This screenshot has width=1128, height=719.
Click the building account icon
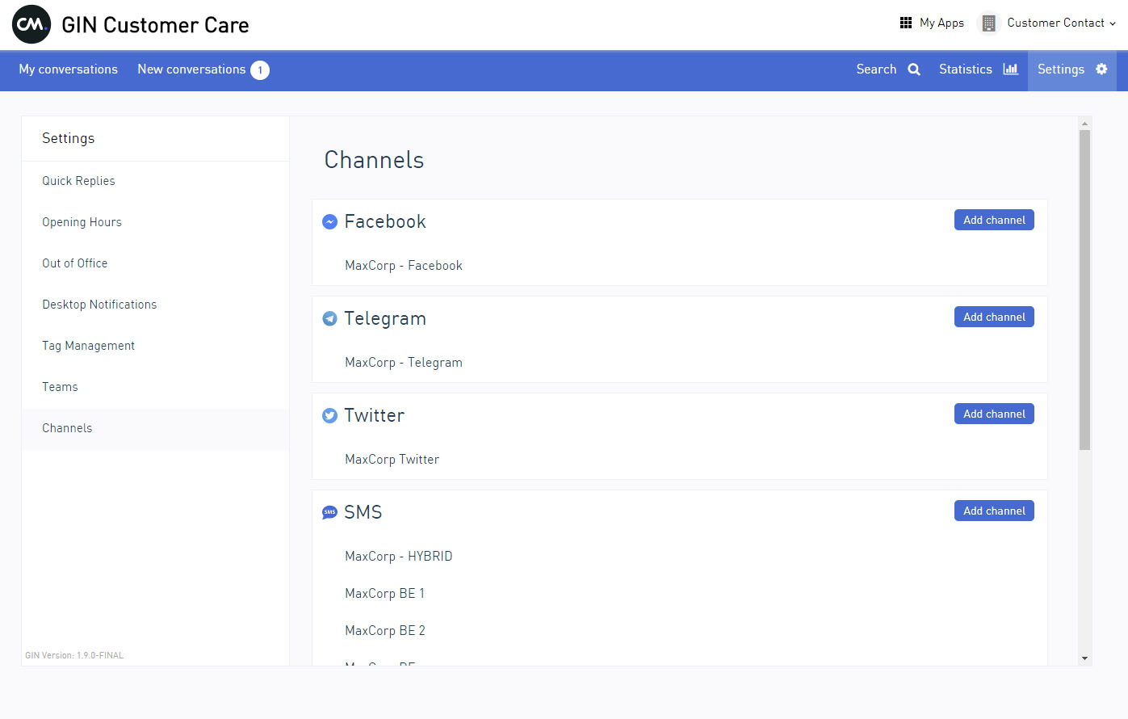tap(988, 23)
